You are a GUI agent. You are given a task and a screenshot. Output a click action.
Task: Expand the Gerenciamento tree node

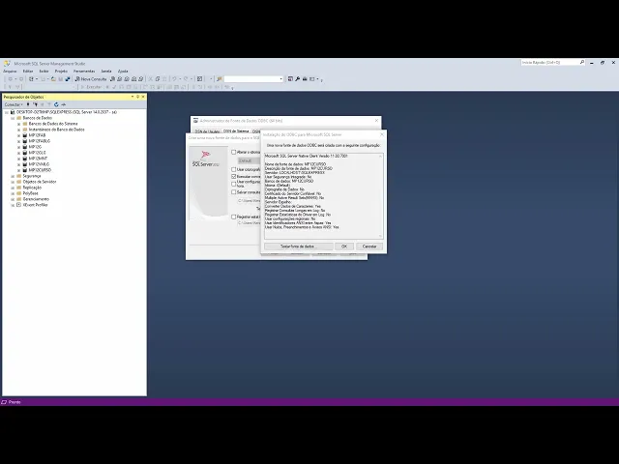pos(13,199)
